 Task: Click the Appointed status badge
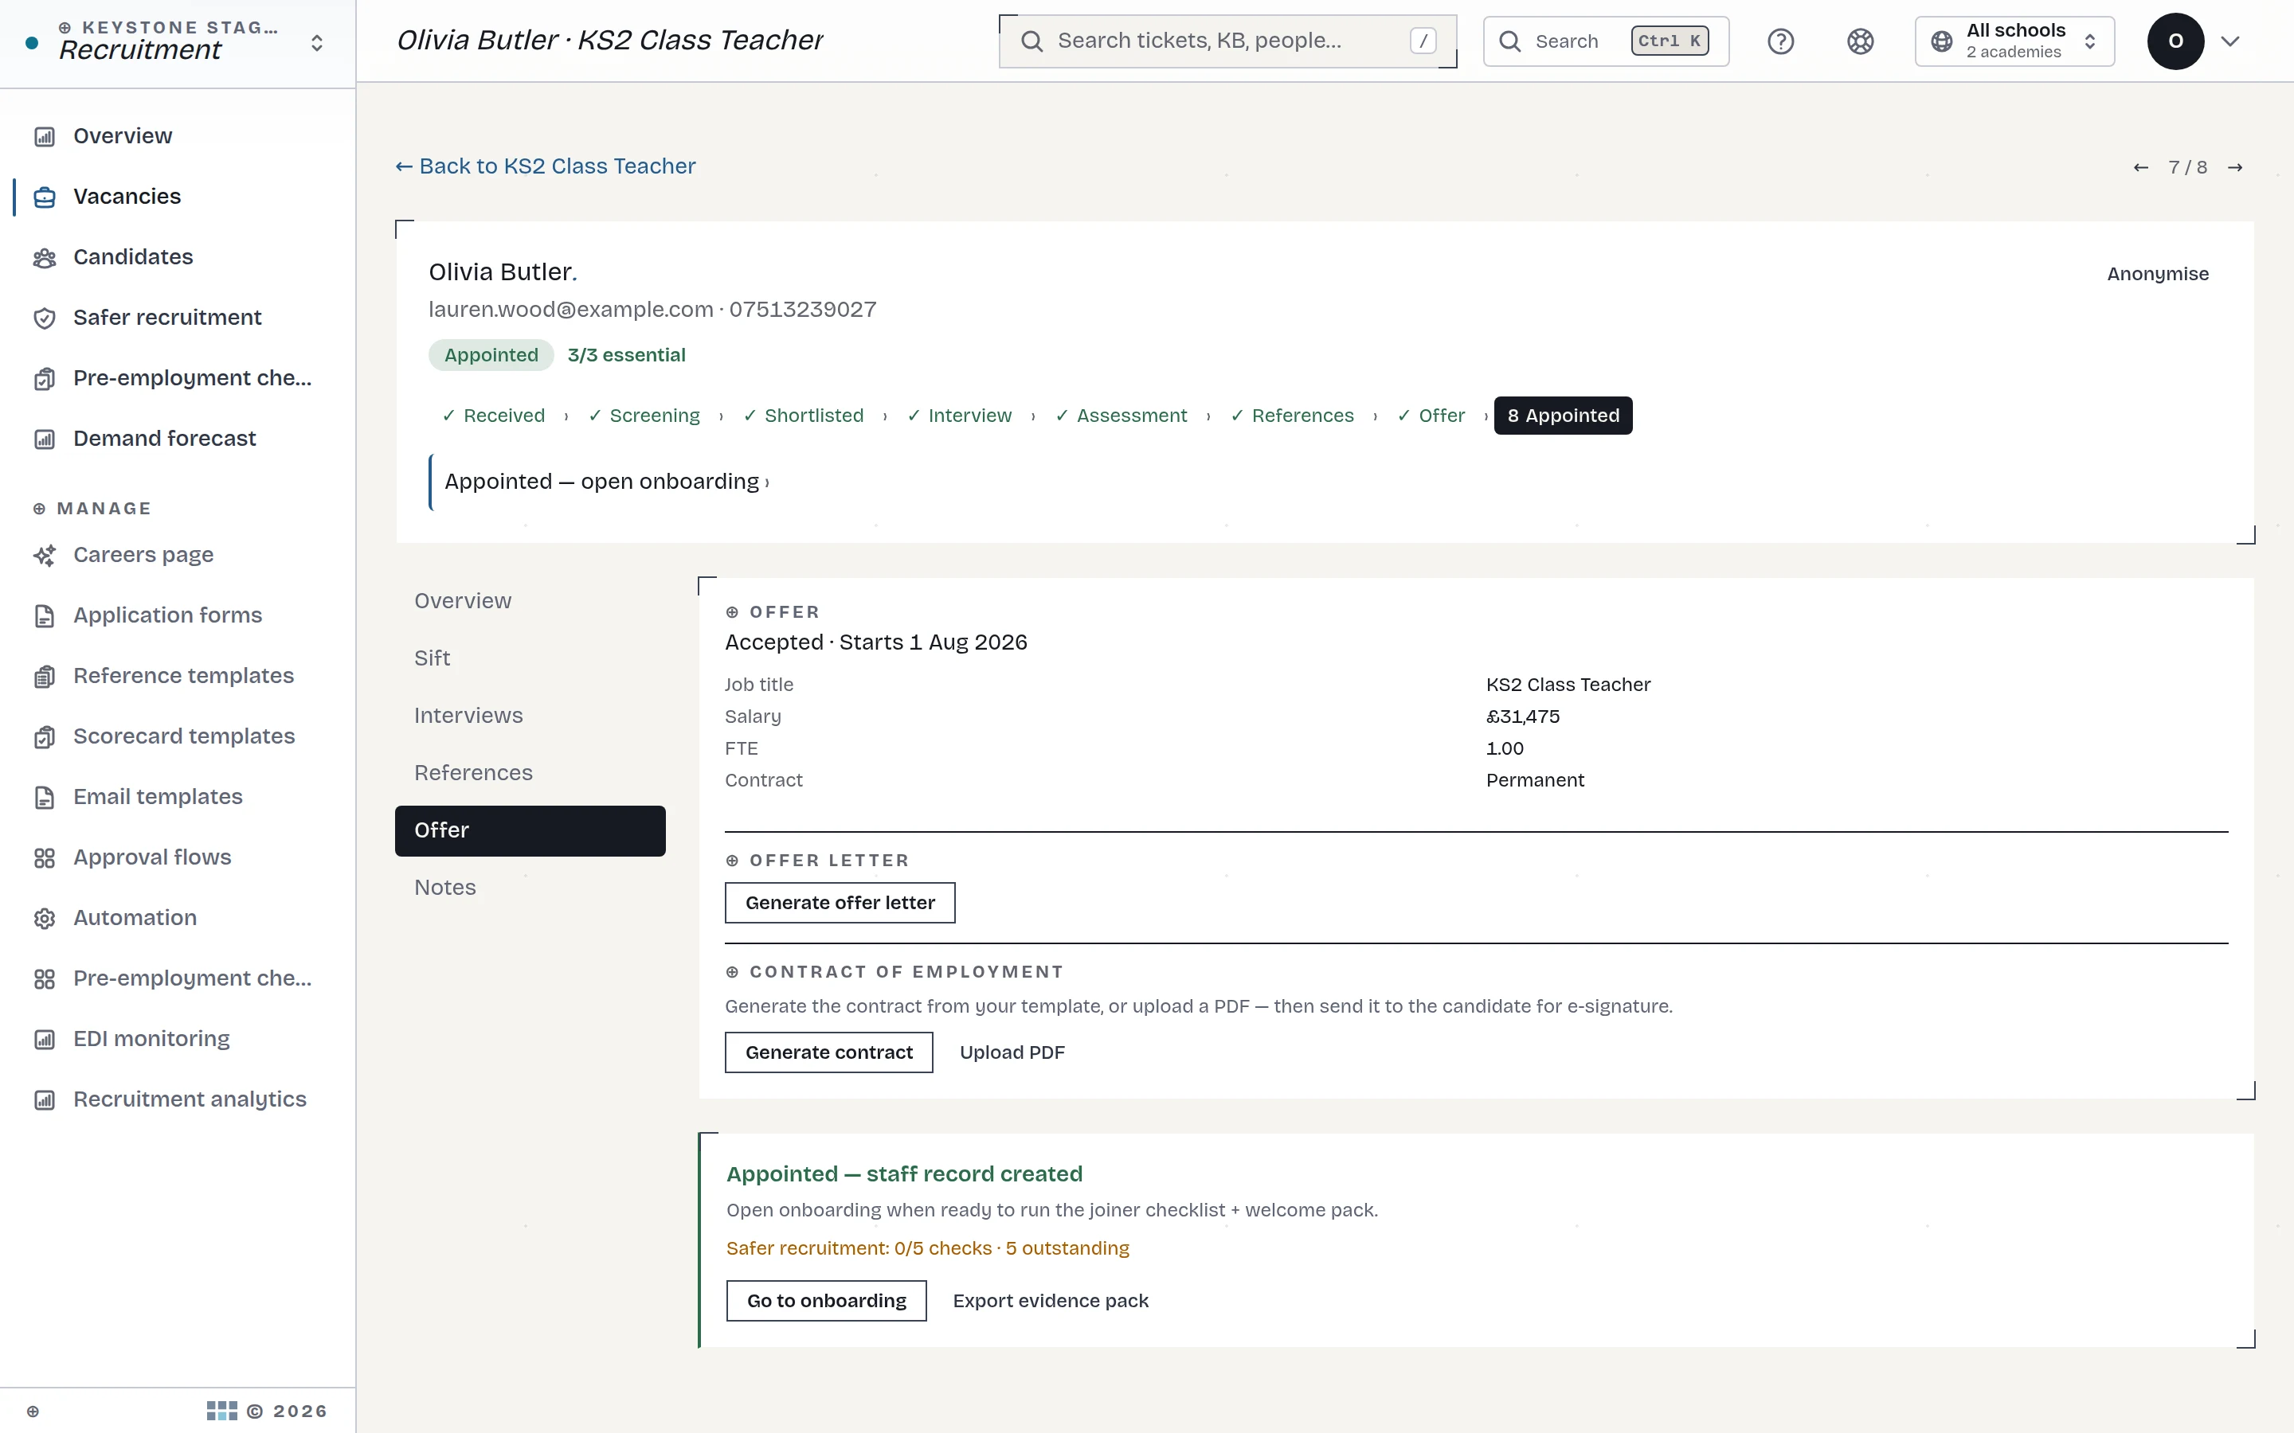pyautogui.click(x=491, y=355)
